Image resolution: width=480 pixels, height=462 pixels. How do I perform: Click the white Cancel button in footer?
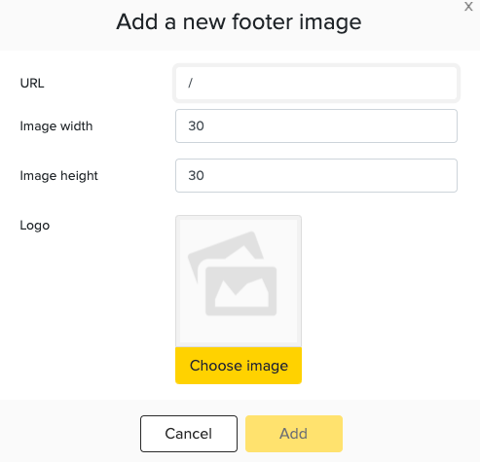tap(189, 434)
